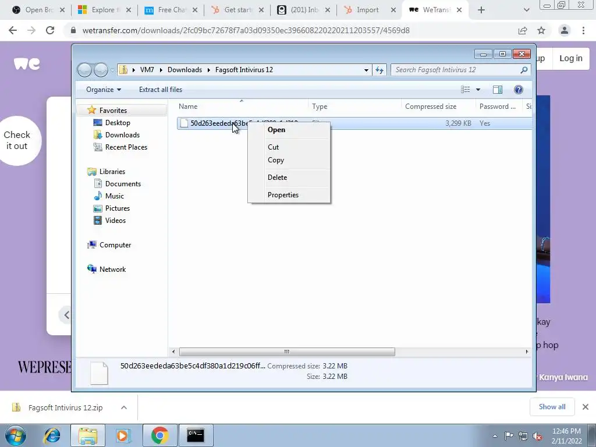Click the refresh address bar button
Viewport: 596px width, 447px height.
click(x=379, y=70)
